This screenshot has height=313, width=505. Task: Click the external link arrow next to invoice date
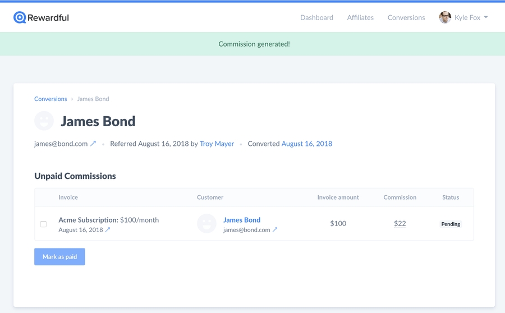coord(108,229)
